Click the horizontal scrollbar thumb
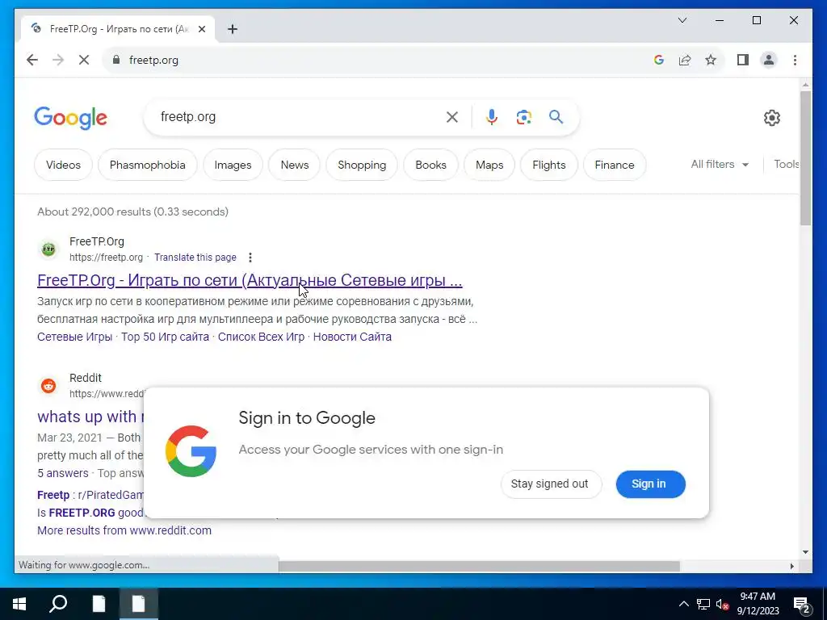 click(479, 566)
